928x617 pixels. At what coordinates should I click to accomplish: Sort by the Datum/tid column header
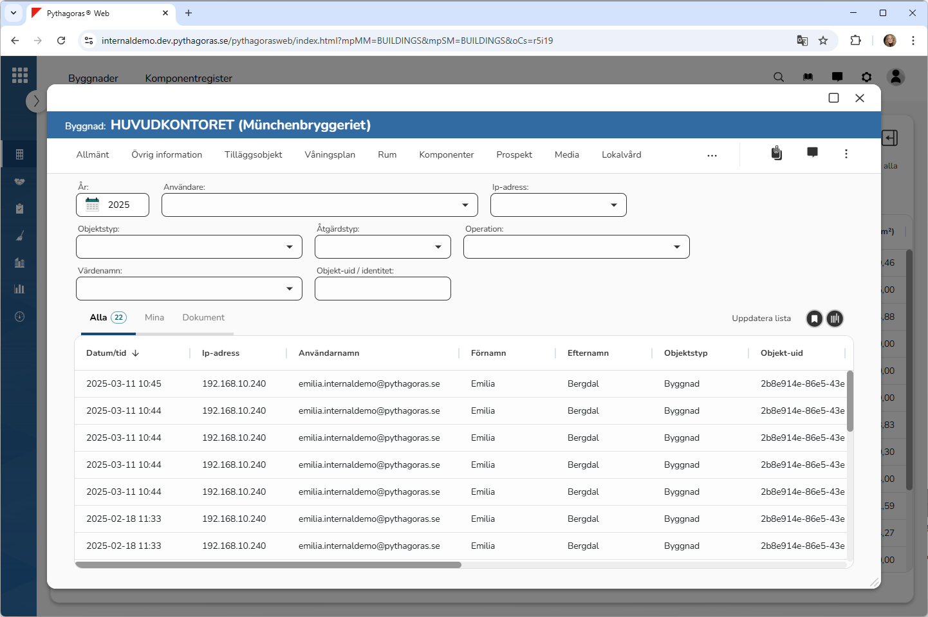coord(106,353)
